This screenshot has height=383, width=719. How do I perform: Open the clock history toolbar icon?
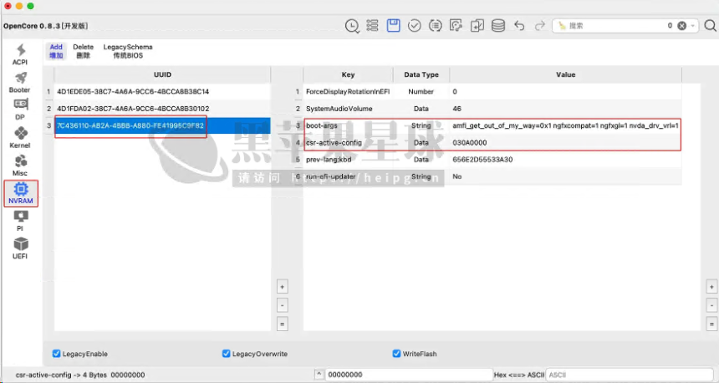(x=353, y=26)
